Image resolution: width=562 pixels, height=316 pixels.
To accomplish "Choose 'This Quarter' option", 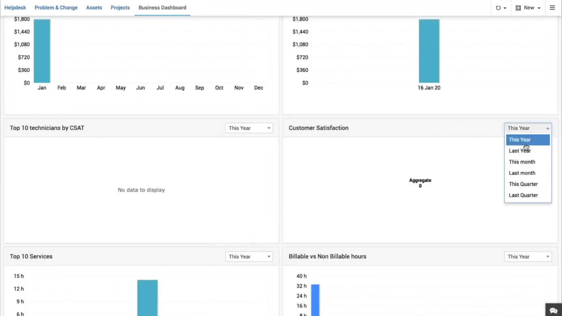I will coord(523,184).
